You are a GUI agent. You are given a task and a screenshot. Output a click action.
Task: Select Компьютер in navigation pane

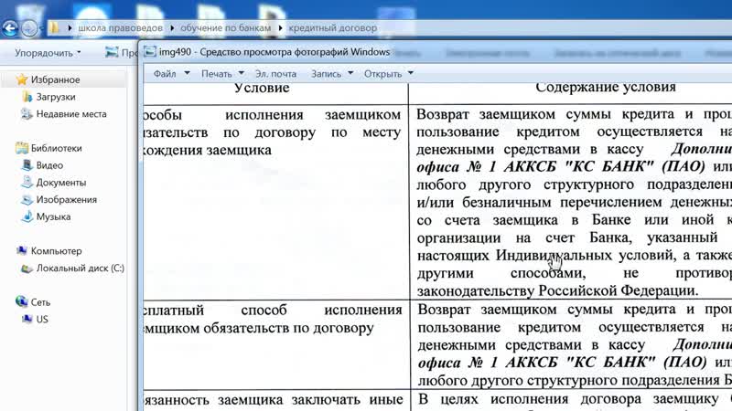click(x=56, y=250)
